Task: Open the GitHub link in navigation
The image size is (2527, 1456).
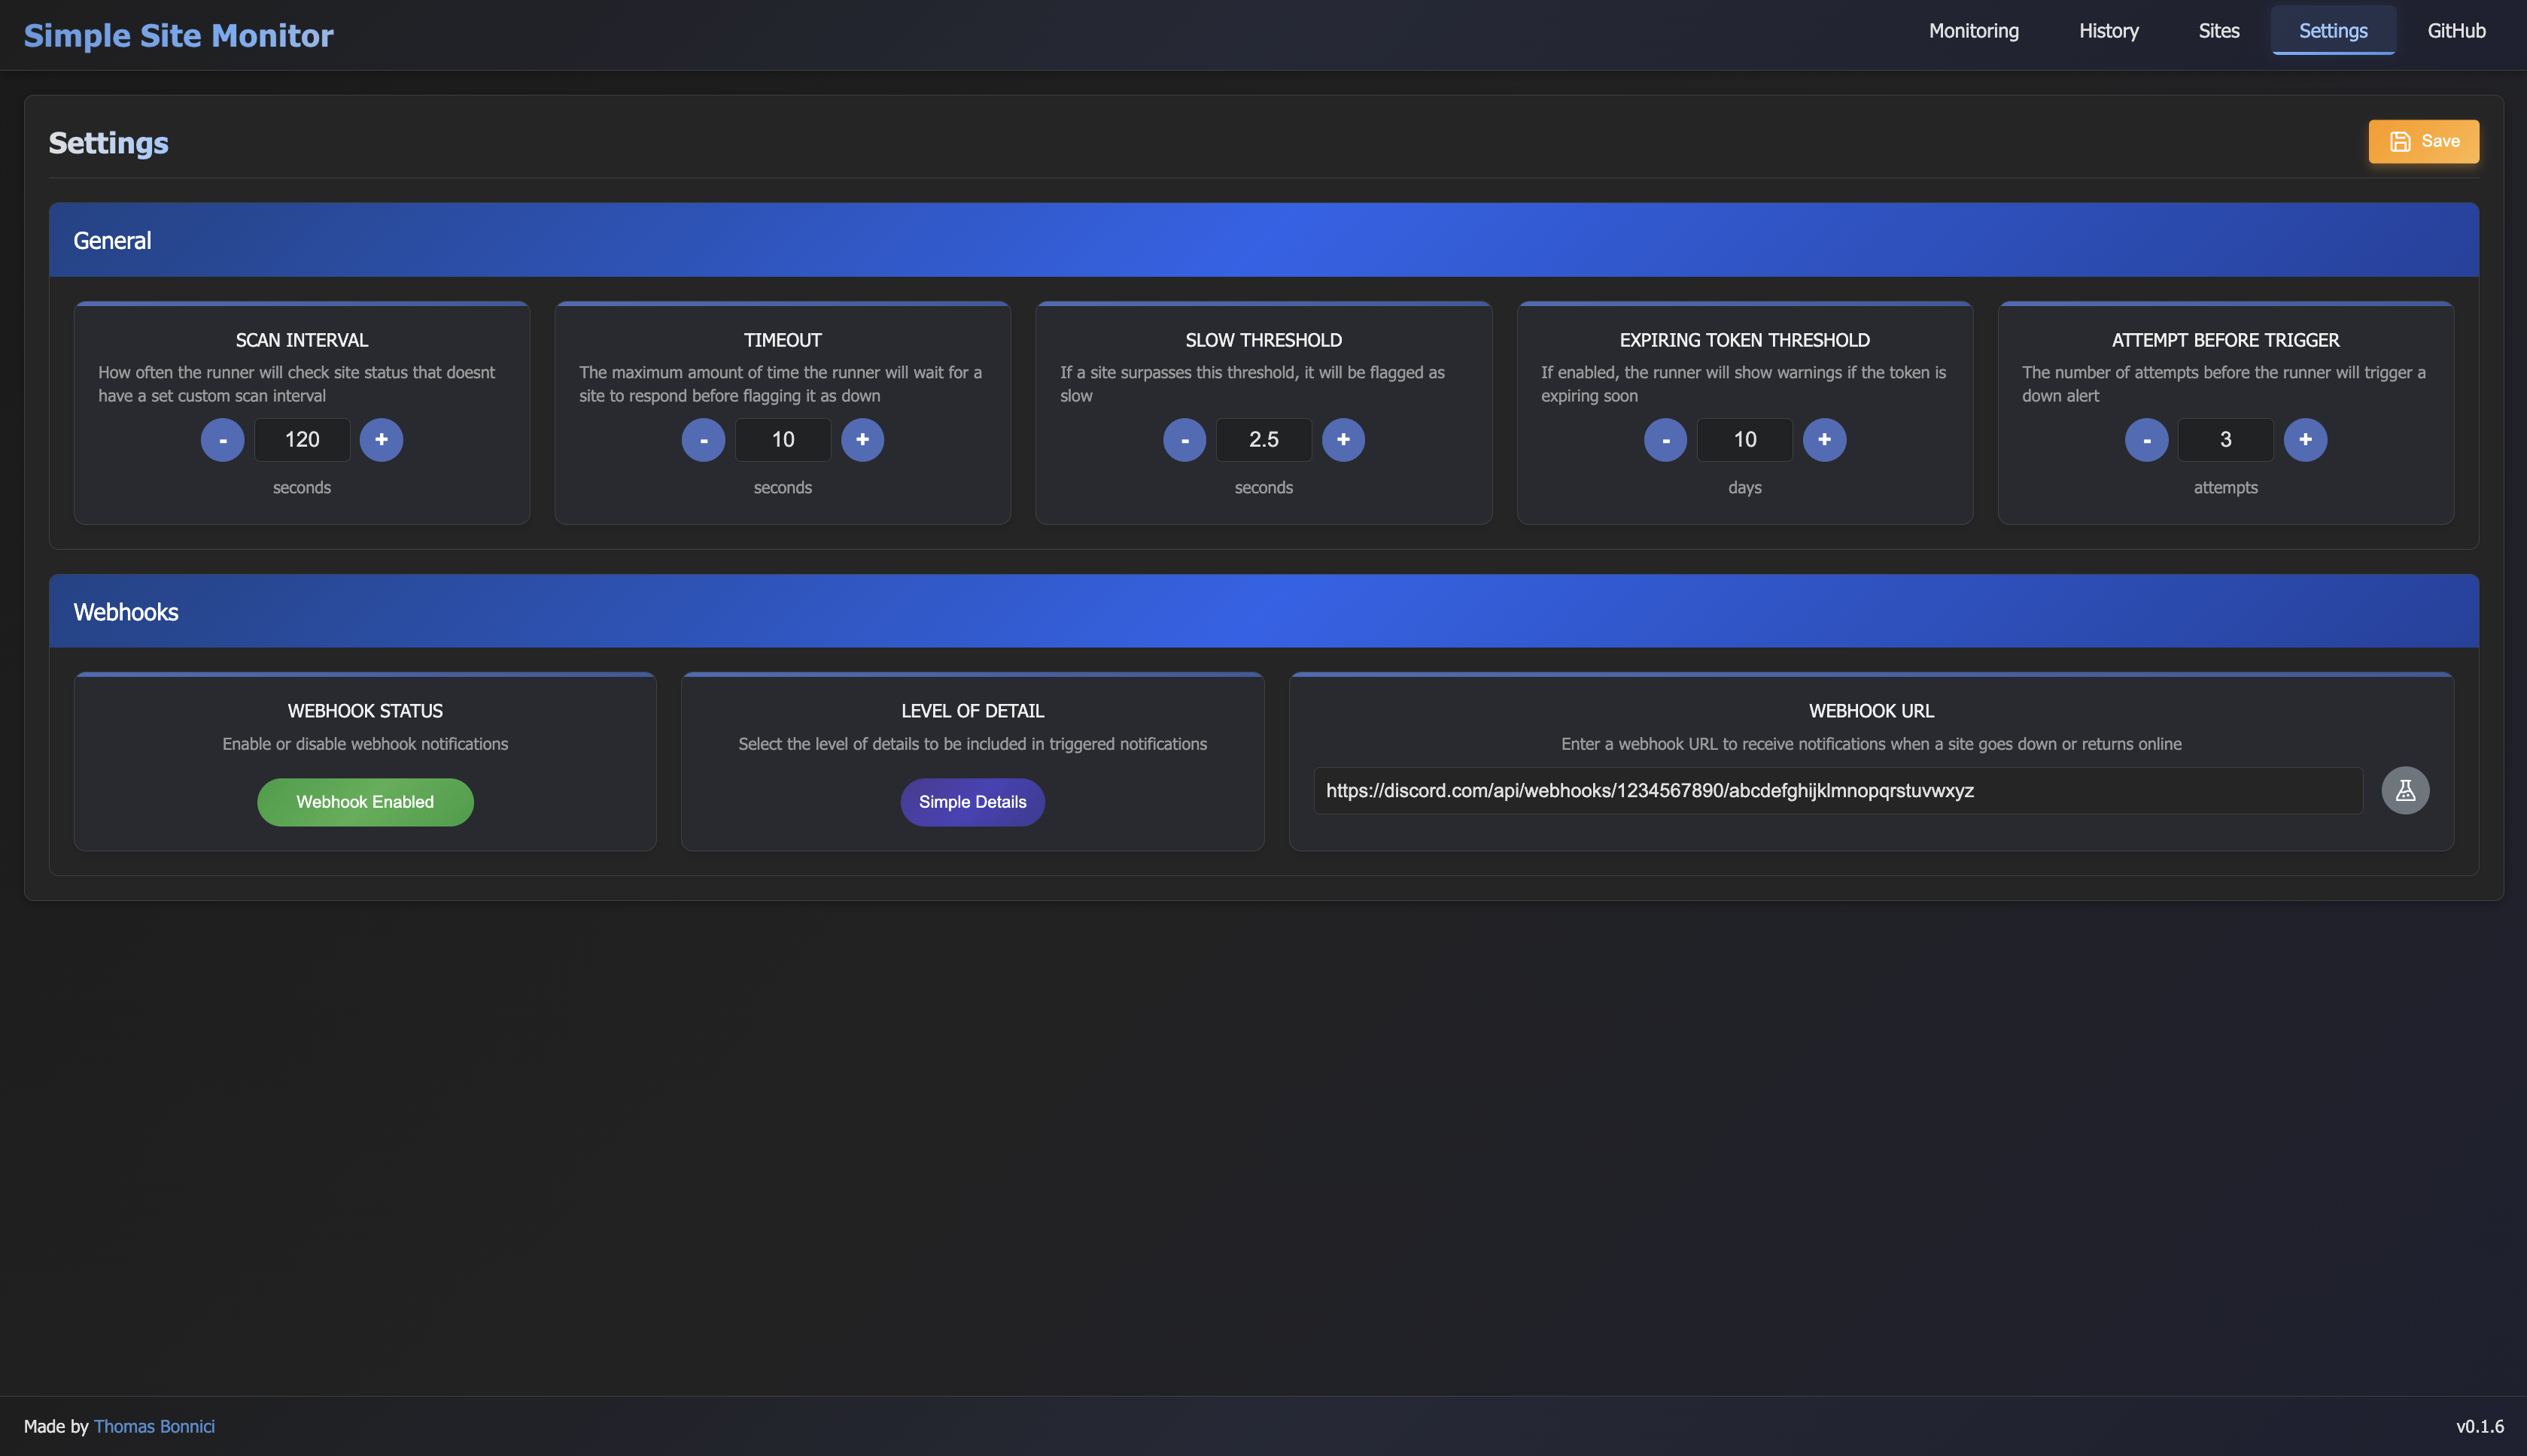Action: click(x=2456, y=31)
